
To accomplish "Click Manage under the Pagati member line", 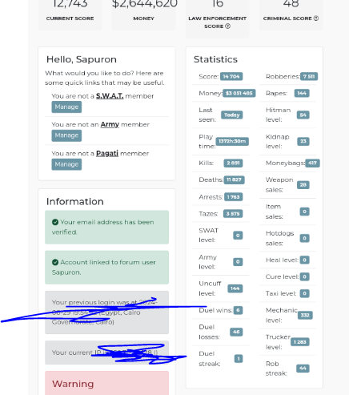I will click(x=66, y=164).
